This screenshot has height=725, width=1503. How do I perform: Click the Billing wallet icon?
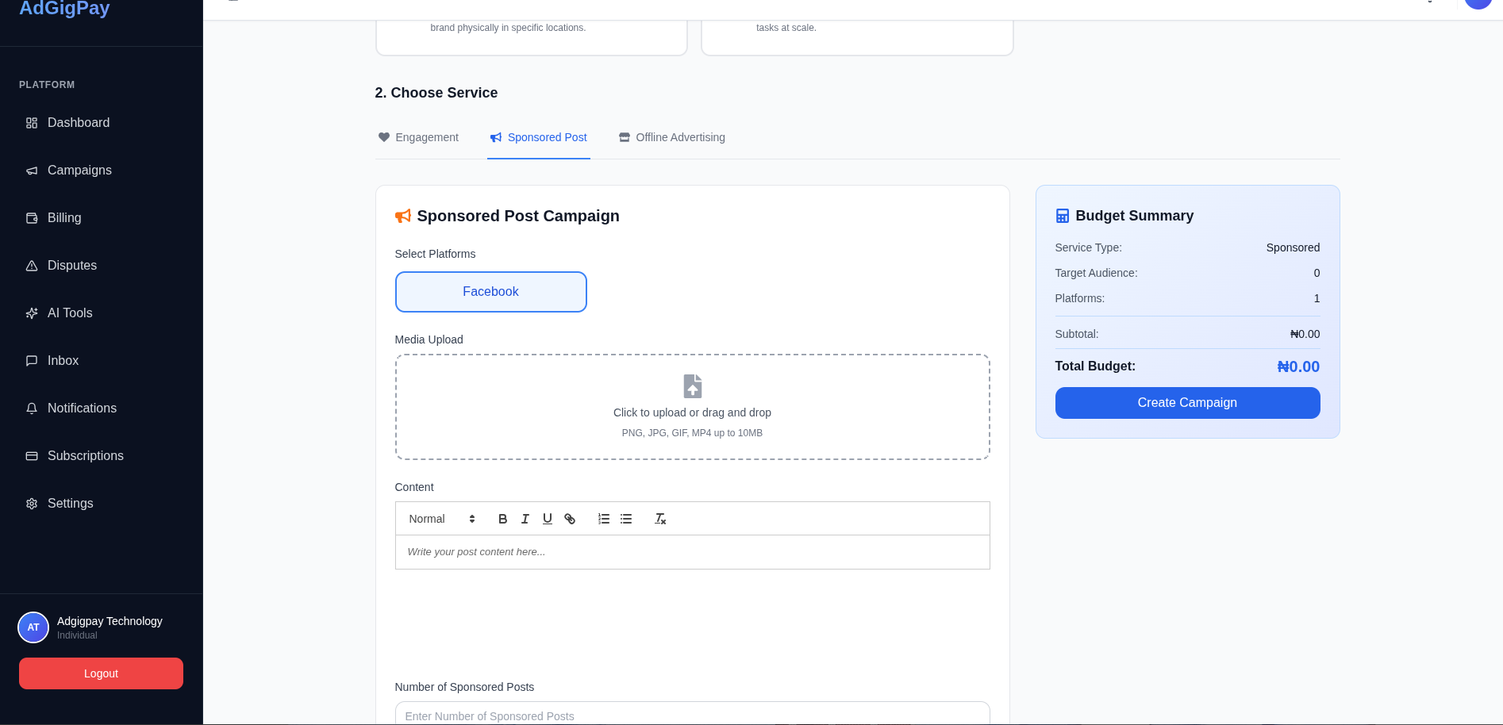(x=32, y=218)
